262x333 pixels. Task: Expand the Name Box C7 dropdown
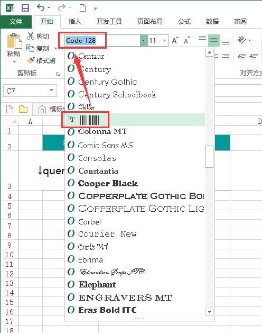tap(52, 90)
